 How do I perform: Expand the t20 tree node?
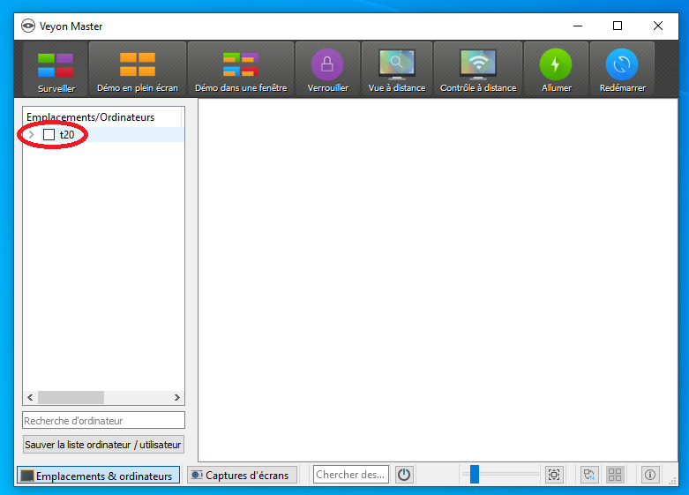click(32, 135)
